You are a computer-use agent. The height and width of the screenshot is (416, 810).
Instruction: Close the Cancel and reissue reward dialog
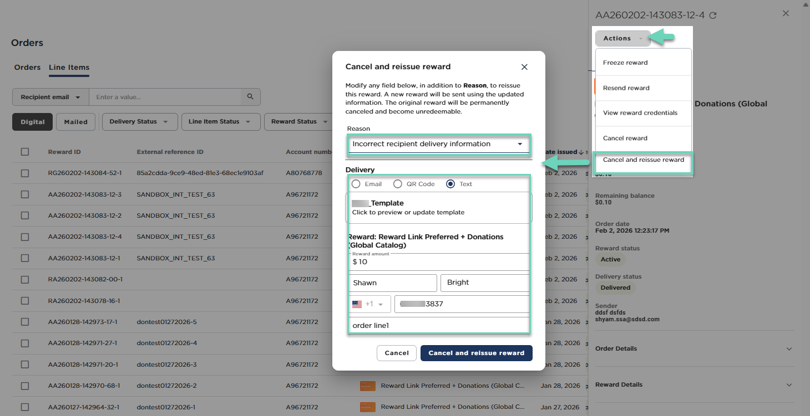pos(524,67)
